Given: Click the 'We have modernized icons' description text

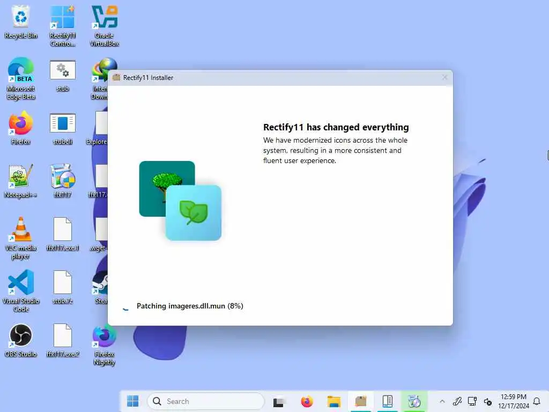Looking at the screenshot, I should [335, 150].
